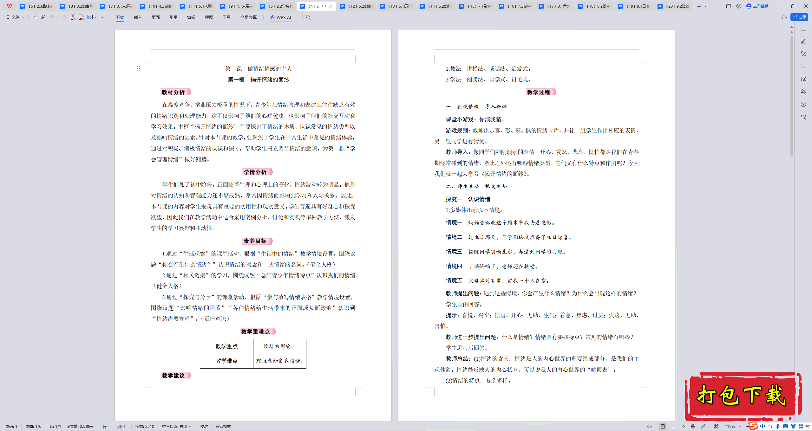Select the 审阅 ribbon tab

(191, 17)
